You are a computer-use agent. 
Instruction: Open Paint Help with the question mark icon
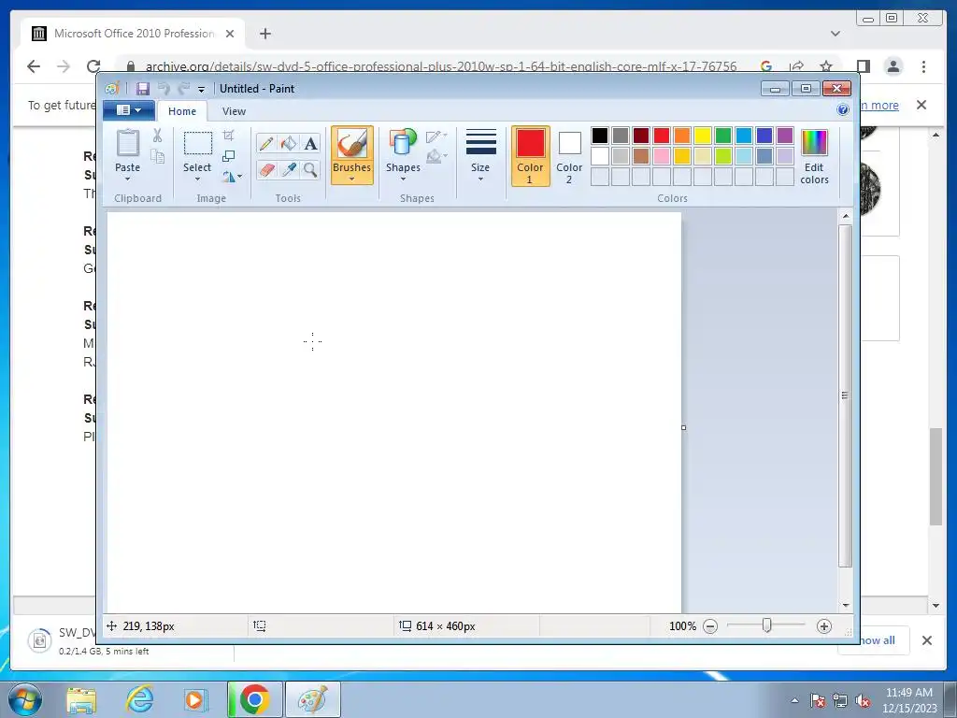pyautogui.click(x=843, y=110)
